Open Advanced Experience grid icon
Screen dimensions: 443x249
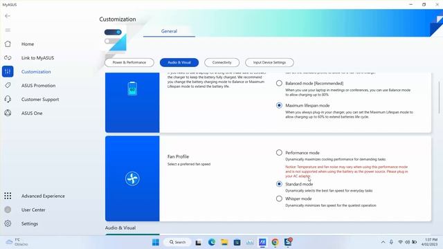(x=8, y=196)
